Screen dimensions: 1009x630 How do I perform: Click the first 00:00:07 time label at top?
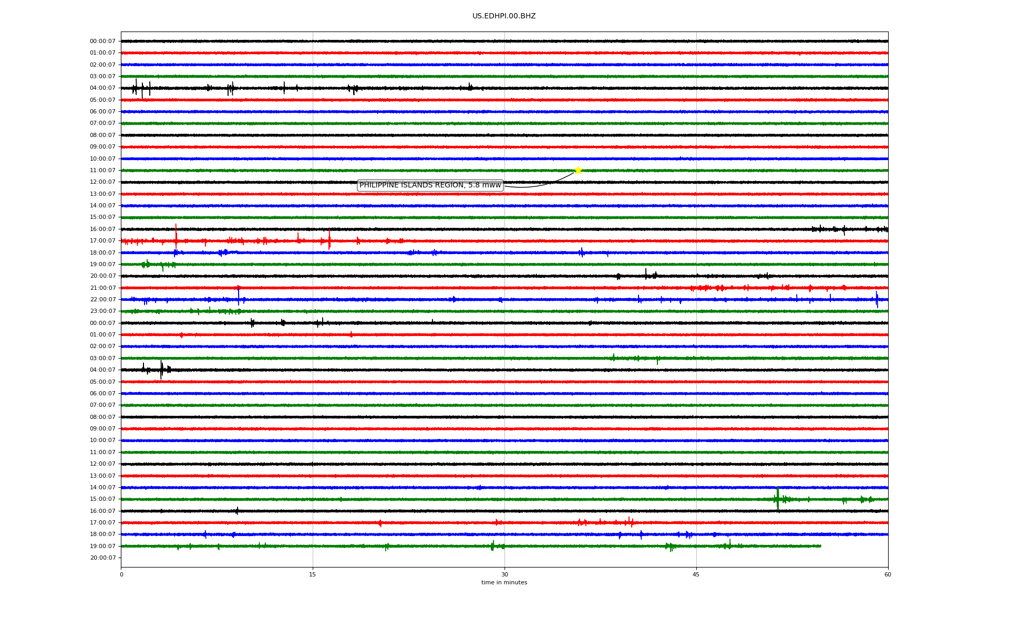(x=102, y=41)
